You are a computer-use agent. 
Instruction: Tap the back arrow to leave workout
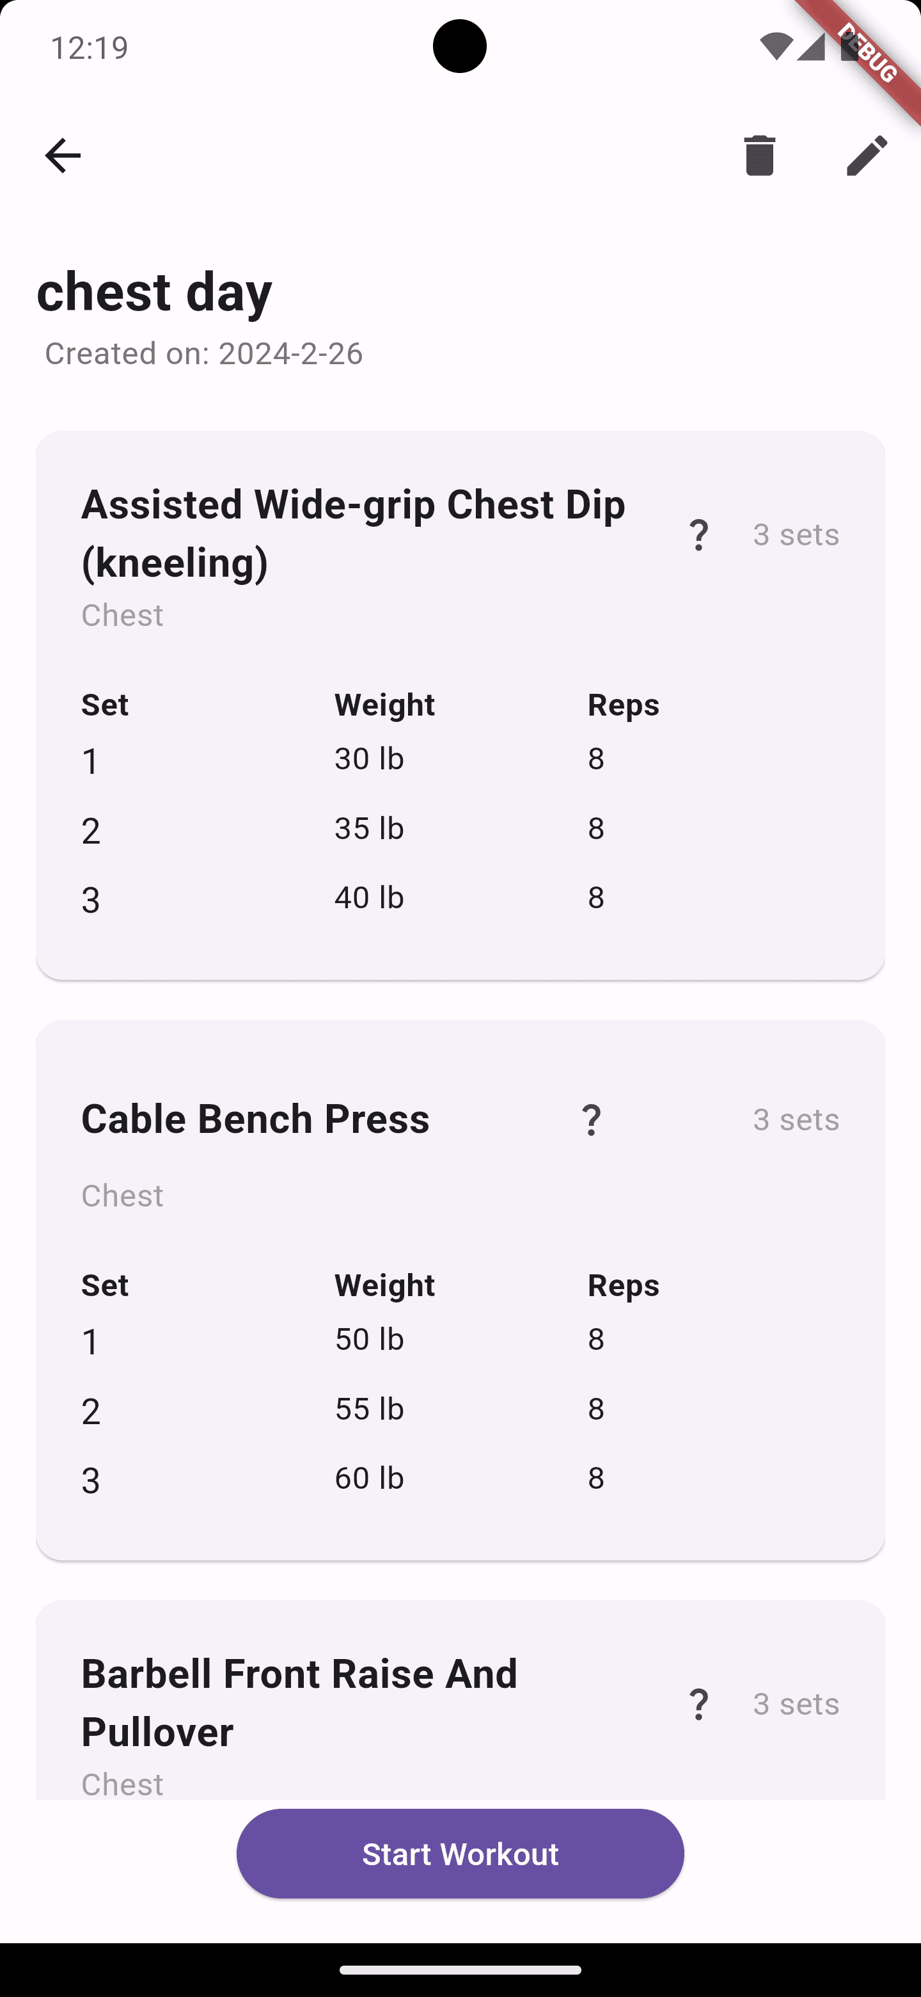63,156
